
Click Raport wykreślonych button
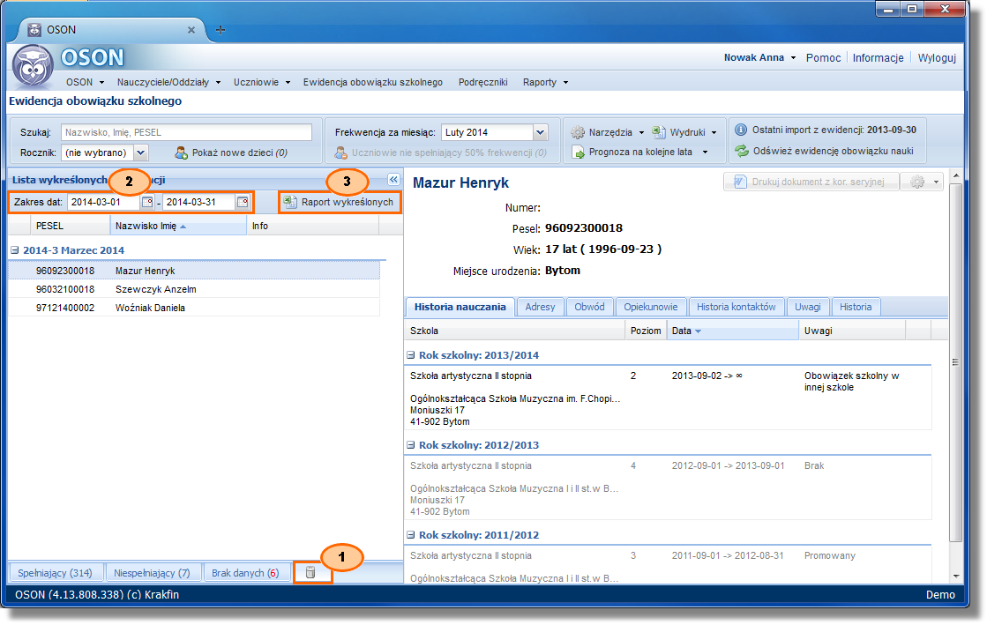point(340,202)
